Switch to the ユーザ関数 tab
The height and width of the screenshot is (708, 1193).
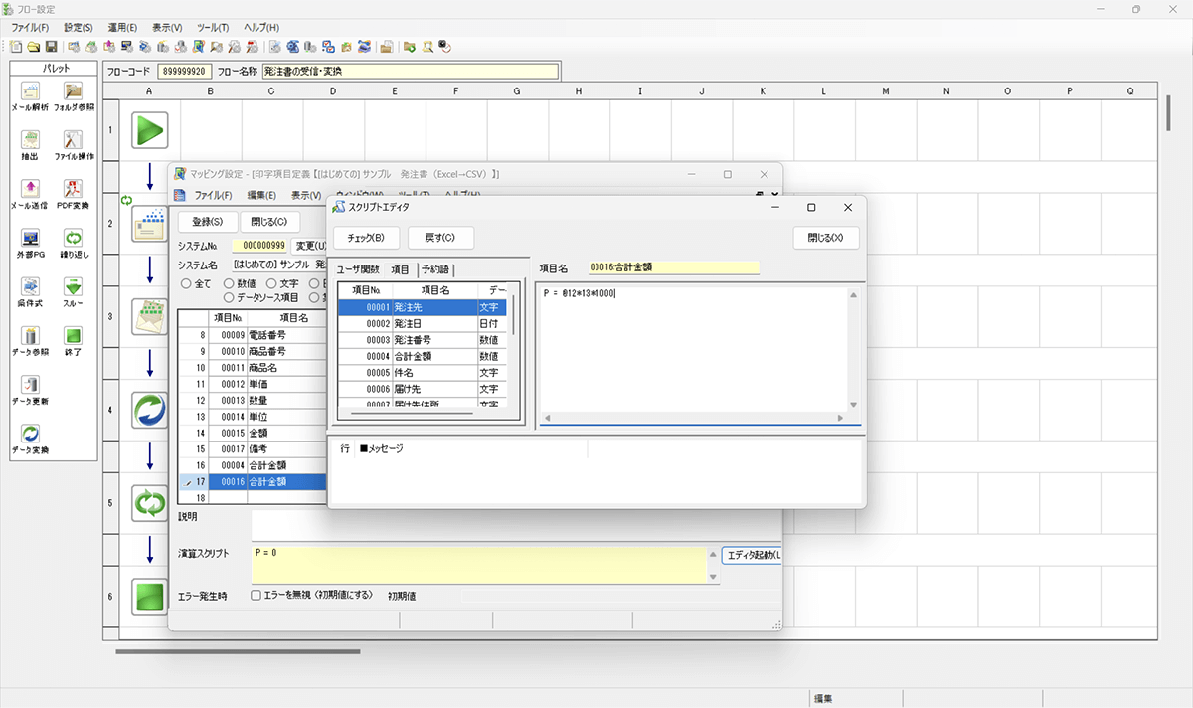[358, 269]
